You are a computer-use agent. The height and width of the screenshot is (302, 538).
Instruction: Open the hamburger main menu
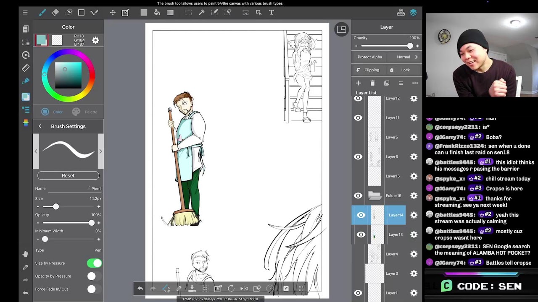(25, 13)
